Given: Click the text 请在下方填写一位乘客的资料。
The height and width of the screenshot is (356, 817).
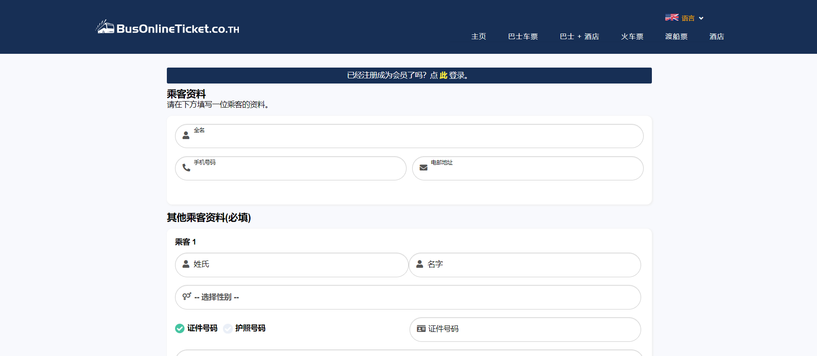Looking at the screenshot, I should point(218,105).
